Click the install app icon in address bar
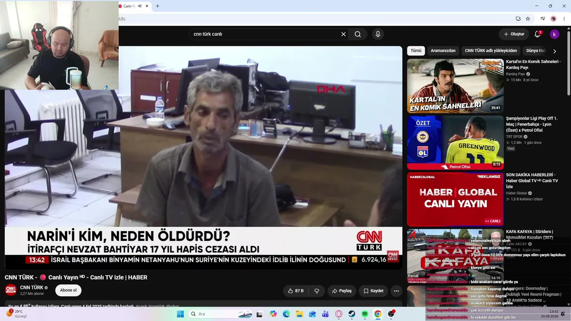This screenshot has width=571, height=321. click(x=518, y=19)
